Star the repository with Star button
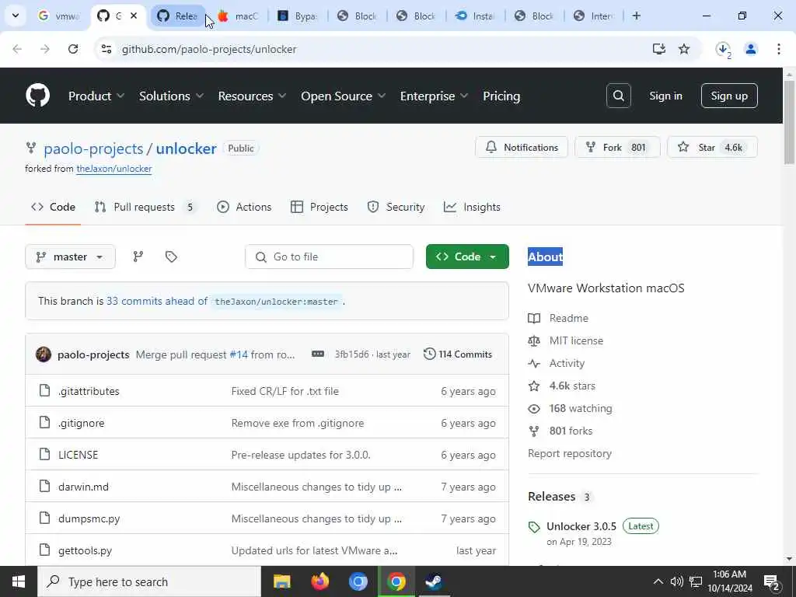 point(712,147)
